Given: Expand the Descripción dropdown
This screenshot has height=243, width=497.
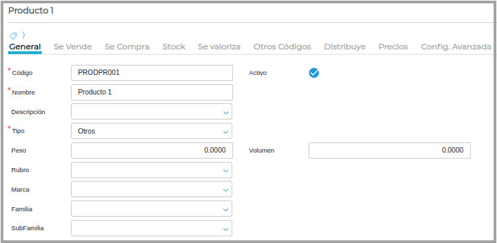Looking at the screenshot, I should (x=151, y=112).
